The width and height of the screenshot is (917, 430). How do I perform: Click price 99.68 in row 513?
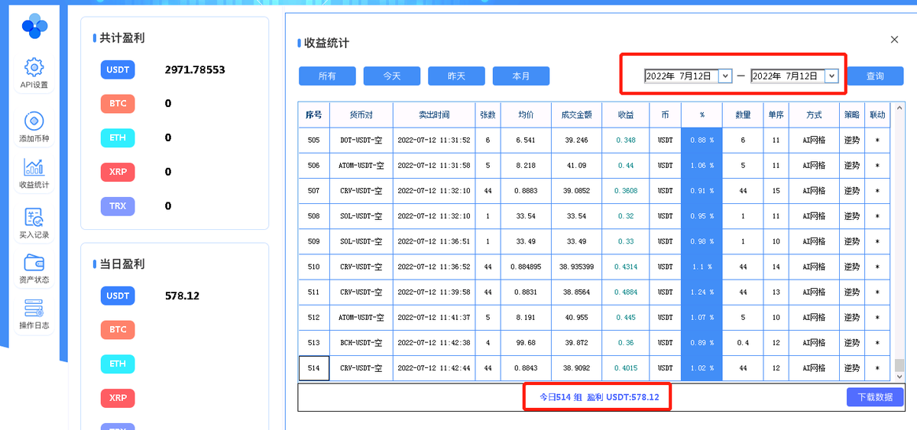coord(526,343)
